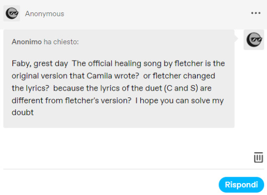Click the 'Faby, grest day' opening words

pos(40,64)
